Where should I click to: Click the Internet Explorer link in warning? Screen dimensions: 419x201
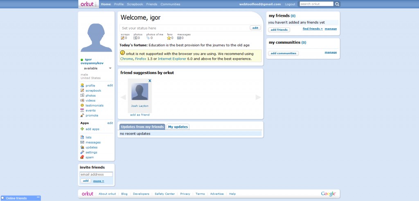tap(172, 59)
